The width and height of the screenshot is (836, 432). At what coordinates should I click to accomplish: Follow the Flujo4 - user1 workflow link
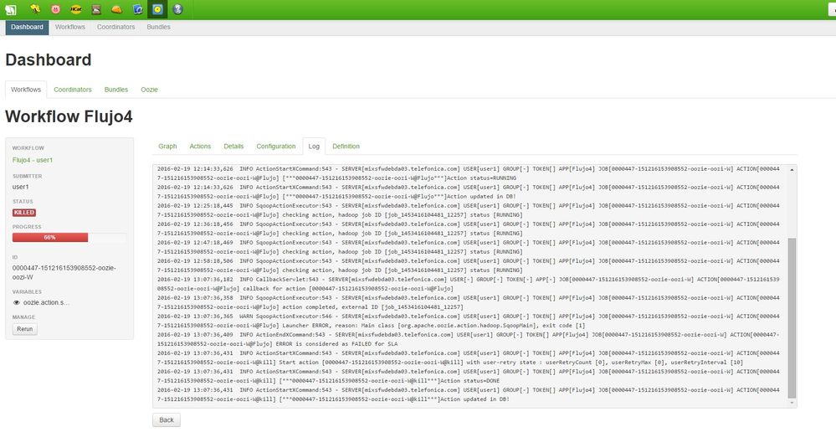33,160
